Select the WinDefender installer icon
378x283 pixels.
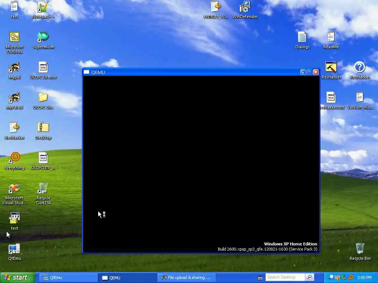tap(245, 10)
